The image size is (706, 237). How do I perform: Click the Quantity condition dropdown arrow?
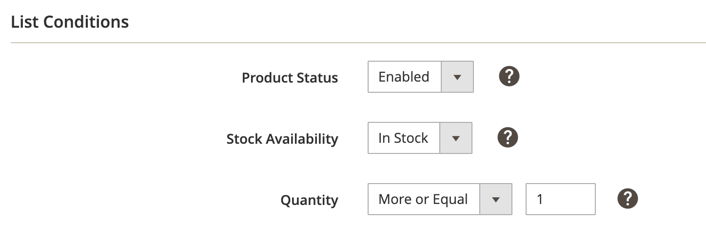click(x=496, y=199)
